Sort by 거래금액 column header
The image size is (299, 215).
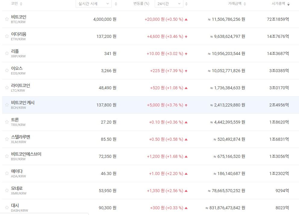[x=237, y=4]
